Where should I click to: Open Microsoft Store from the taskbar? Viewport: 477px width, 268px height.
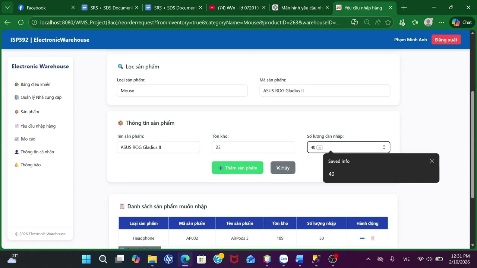pyautogui.click(x=201, y=259)
